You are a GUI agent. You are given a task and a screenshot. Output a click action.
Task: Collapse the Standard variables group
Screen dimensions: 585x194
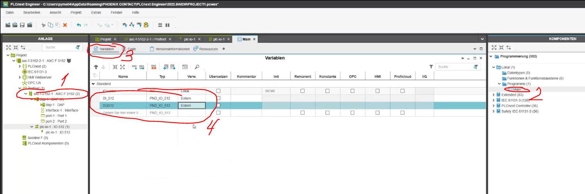point(93,83)
